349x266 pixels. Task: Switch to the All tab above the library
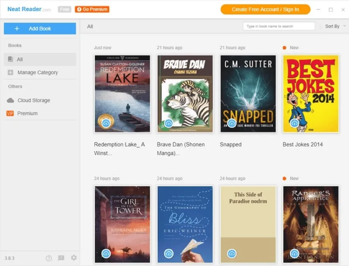click(90, 26)
